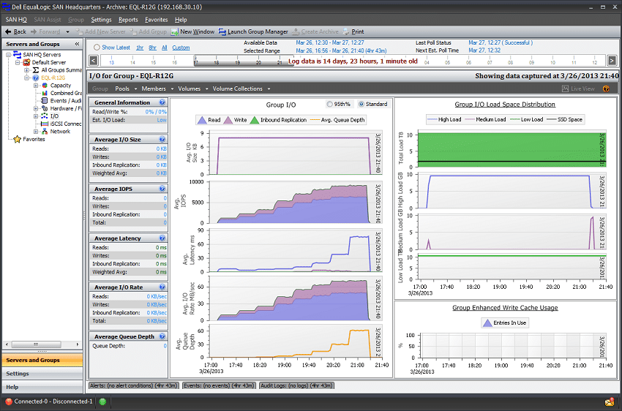Open the Favorites menu
This screenshot has height=411, width=622.
tap(157, 20)
